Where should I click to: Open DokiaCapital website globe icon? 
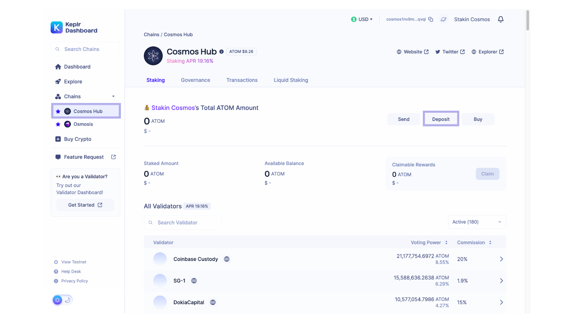[x=213, y=302]
